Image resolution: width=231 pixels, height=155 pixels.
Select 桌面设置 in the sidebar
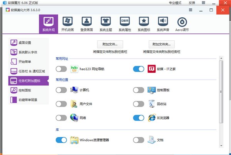(28, 43)
